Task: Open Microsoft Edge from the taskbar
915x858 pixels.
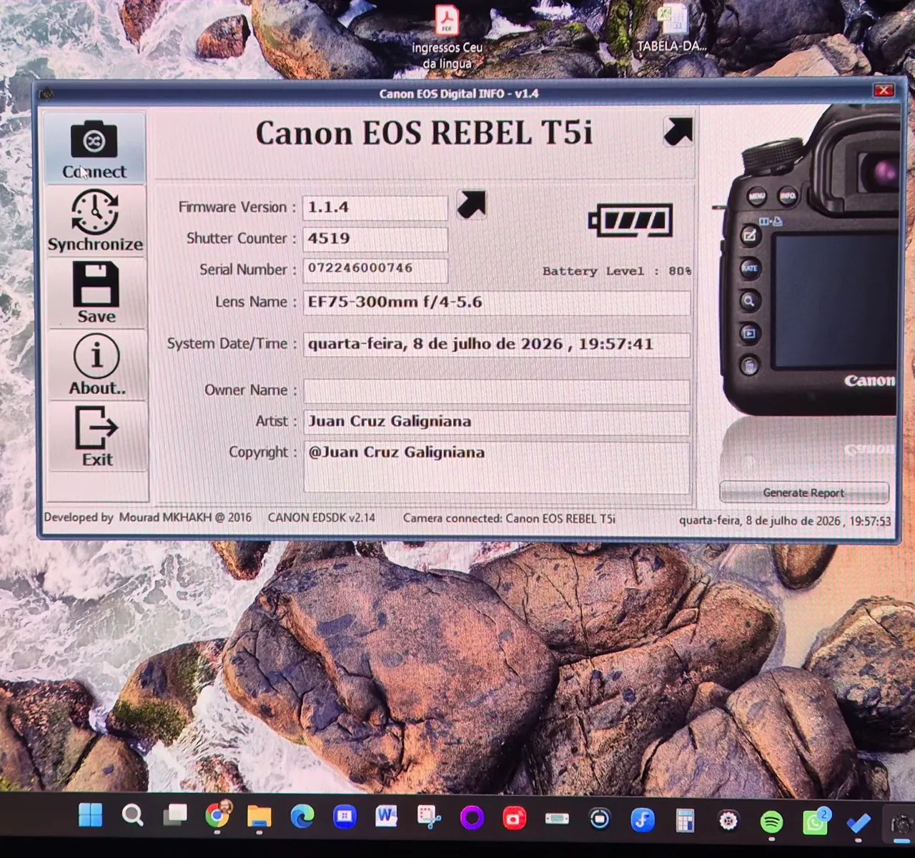Action: 302,817
